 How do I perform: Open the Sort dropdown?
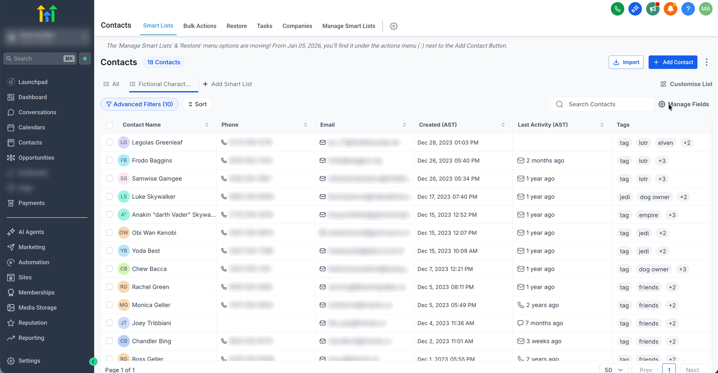[197, 104]
